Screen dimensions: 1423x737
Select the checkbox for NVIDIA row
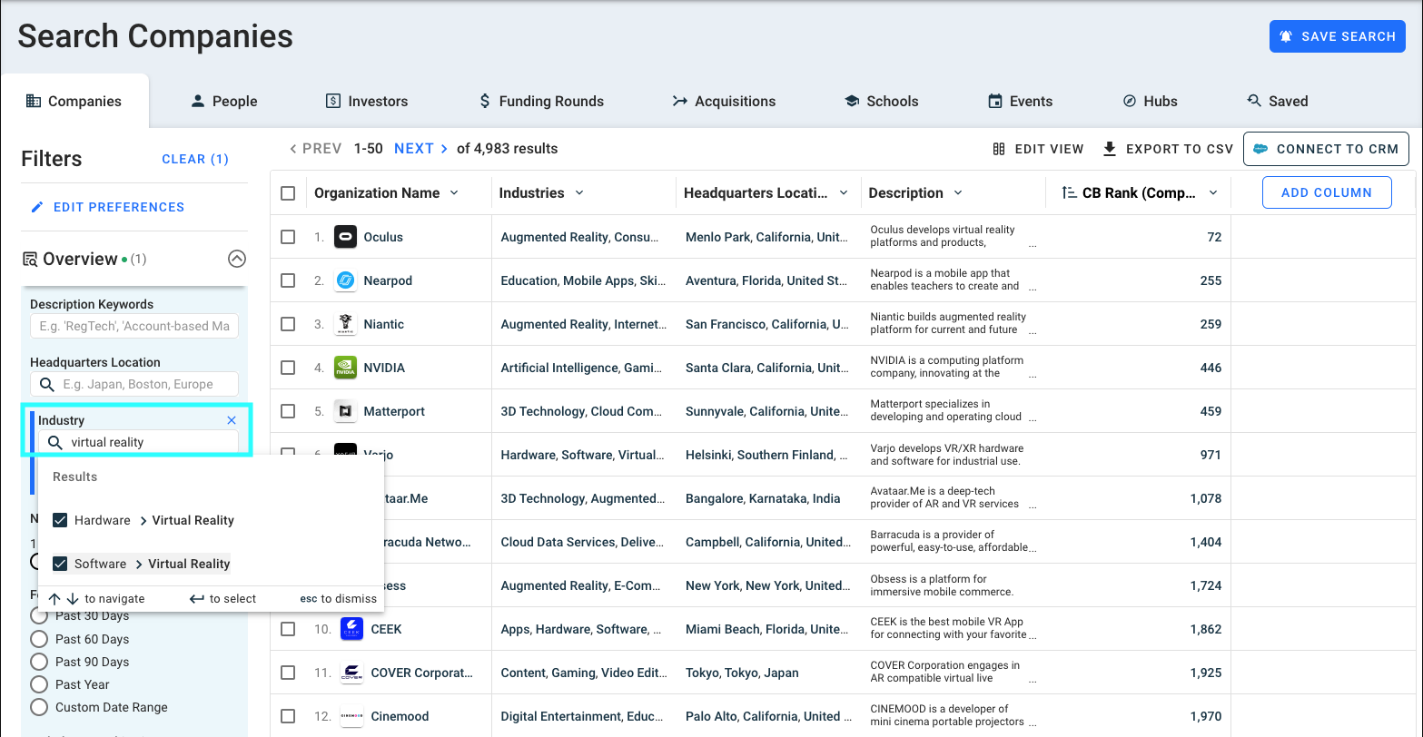pos(288,368)
